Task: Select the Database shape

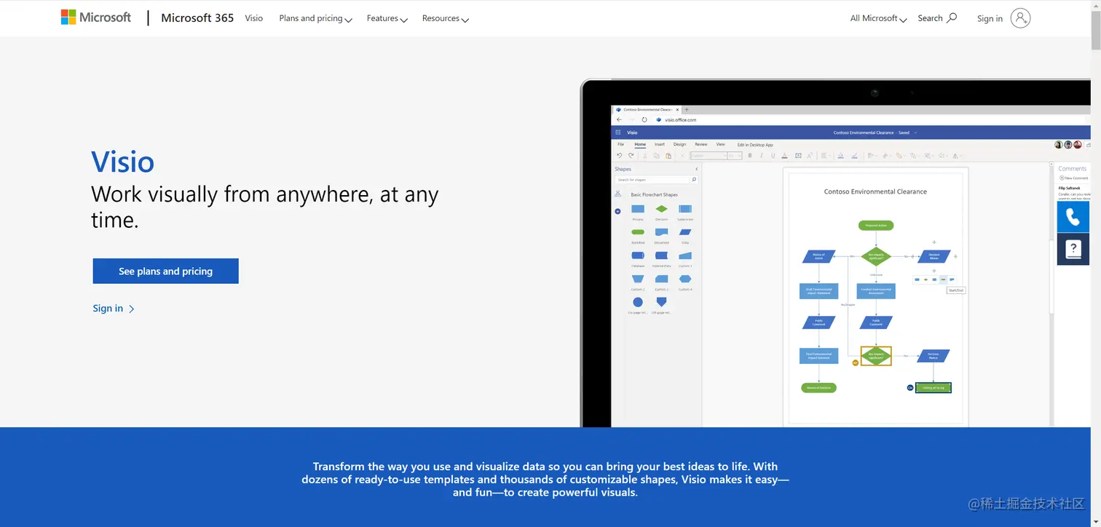Action: coord(638,255)
